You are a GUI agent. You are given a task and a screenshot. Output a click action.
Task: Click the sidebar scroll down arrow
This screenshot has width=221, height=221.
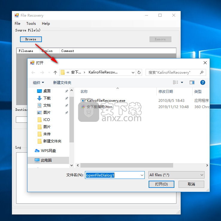72,165
